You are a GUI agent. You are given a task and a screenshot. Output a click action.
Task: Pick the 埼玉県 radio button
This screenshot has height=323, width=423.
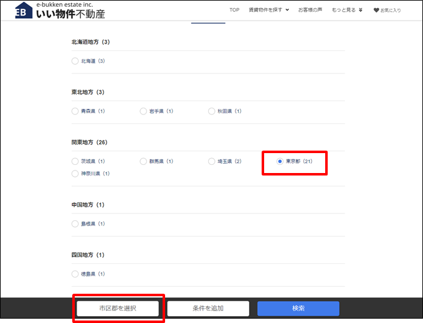coord(212,161)
